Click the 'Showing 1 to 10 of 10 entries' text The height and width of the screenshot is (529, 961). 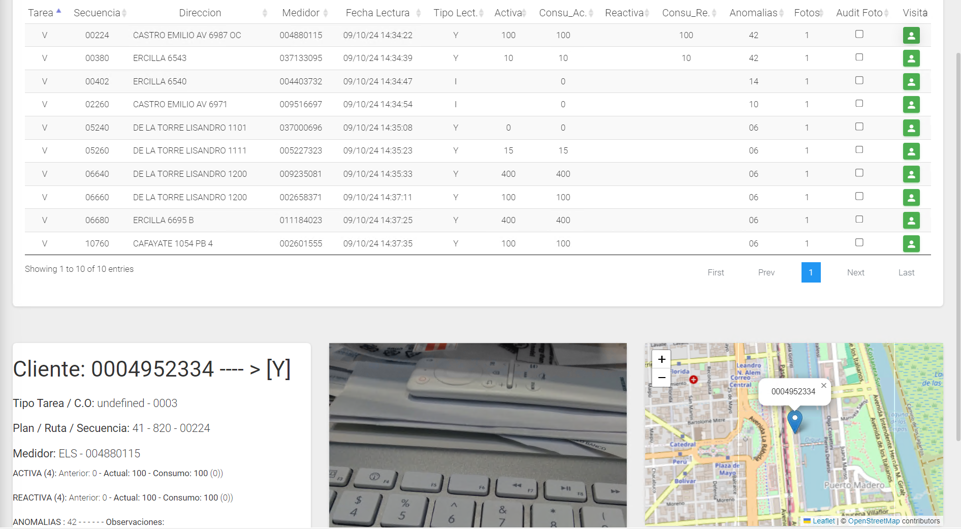point(79,269)
